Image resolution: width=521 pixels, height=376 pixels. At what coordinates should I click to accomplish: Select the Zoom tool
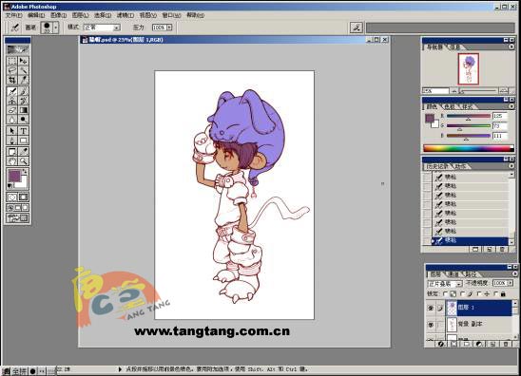click(23, 161)
